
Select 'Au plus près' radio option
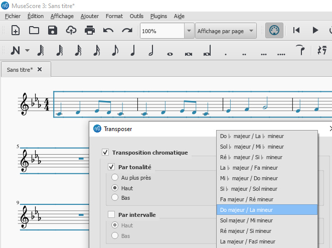click(115, 178)
